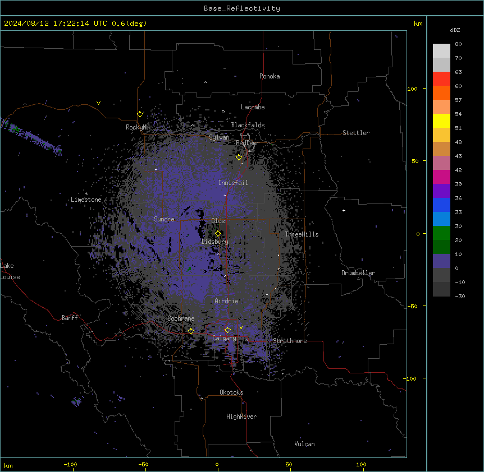Click the yellow diamond marker between Olds and Didsbury
Viewport: 484px width, 472px height.
tap(218, 234)
